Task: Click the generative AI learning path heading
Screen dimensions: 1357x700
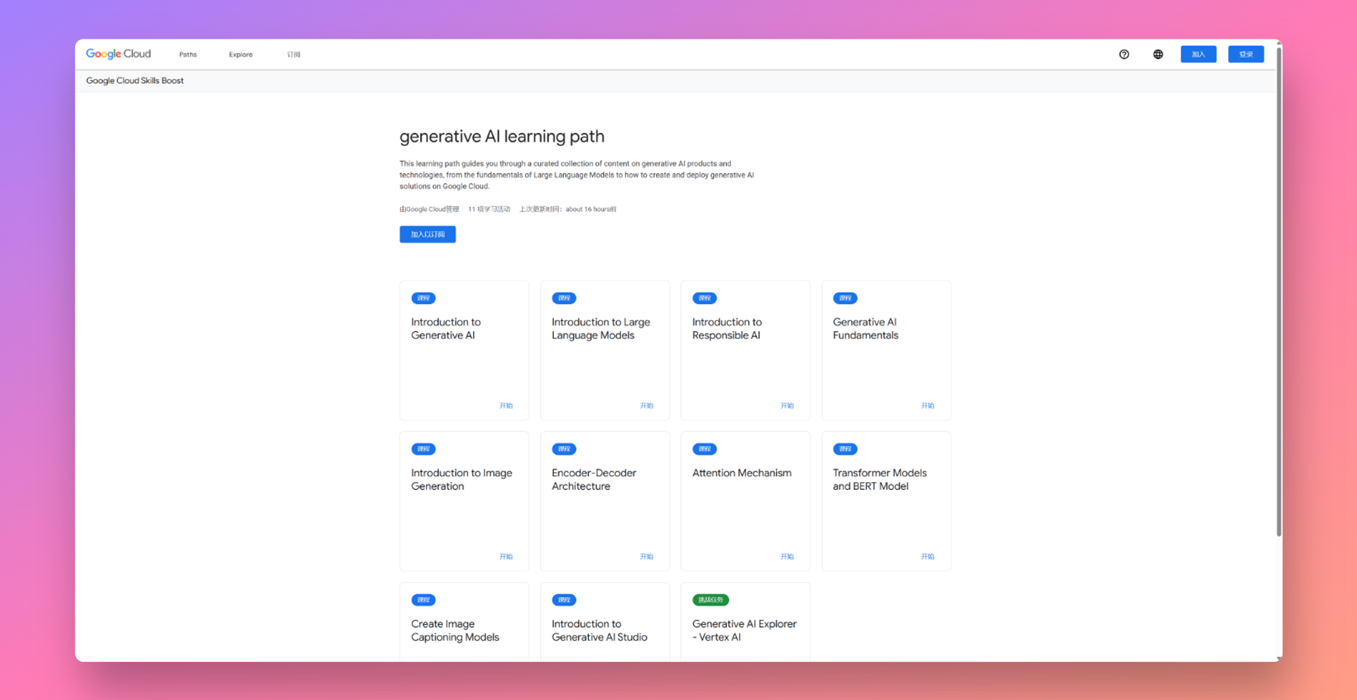Action: pos(501,136)
